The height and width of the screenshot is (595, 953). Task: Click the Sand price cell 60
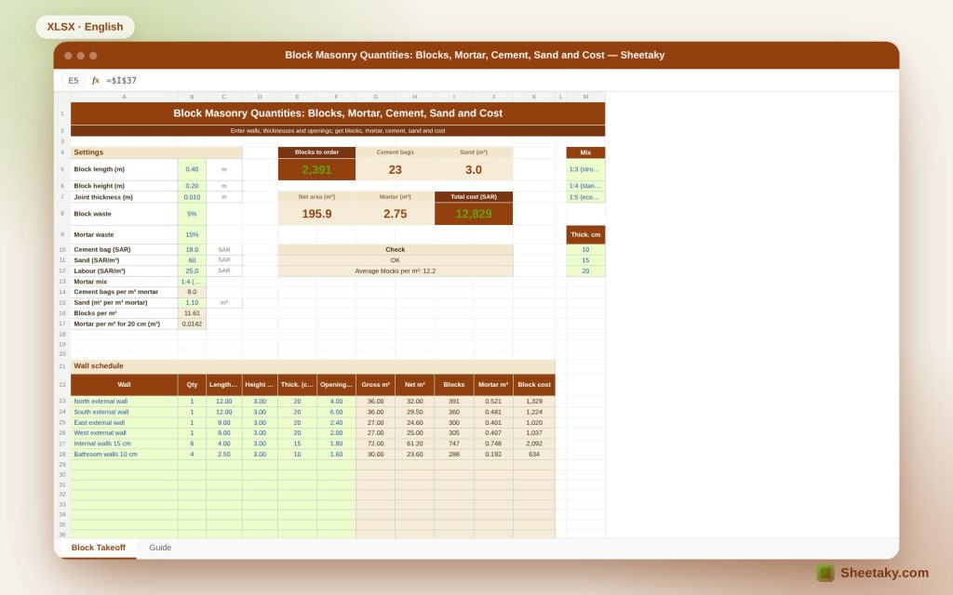point(192,260)
